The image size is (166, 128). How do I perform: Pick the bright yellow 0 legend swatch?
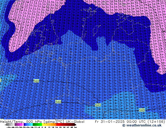43,125
